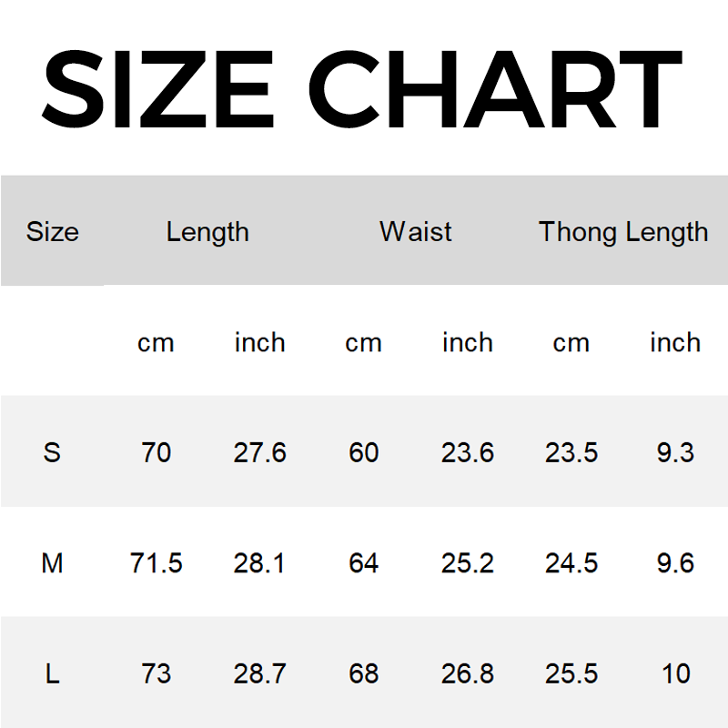Click the 9.6 inch thong length value
The height and width of the screenshot is (728, 728).
[675, 563]
